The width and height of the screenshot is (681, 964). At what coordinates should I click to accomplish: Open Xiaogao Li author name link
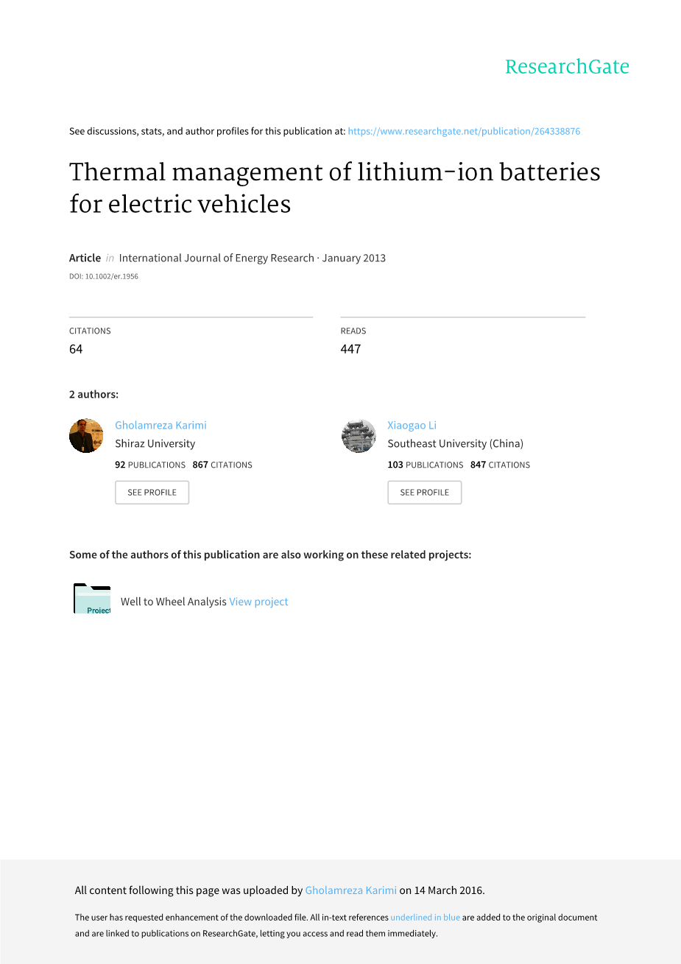coord(412,425)
